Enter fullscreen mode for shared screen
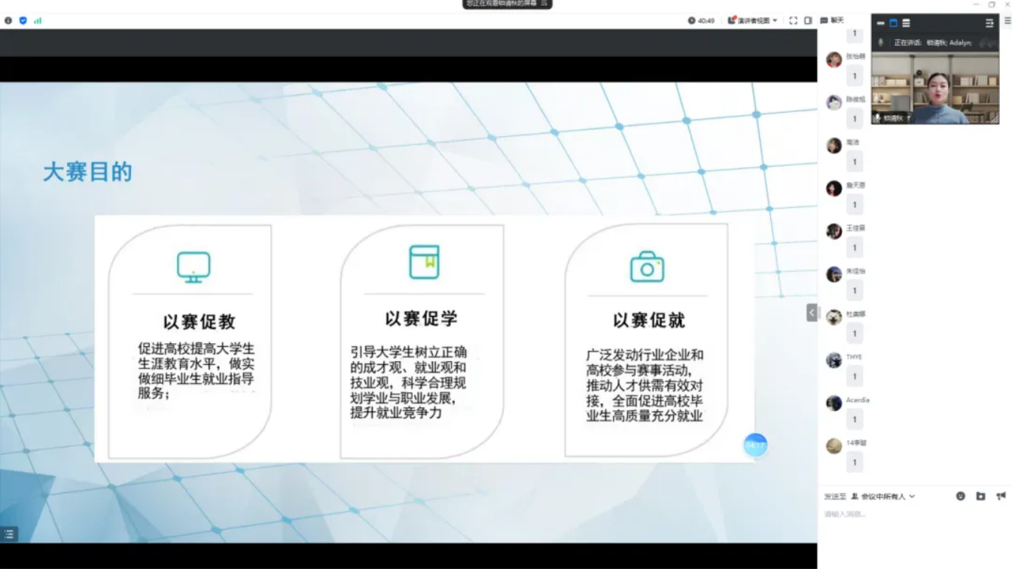Screen dimensions: 1012x569 (x=793, y=20)
